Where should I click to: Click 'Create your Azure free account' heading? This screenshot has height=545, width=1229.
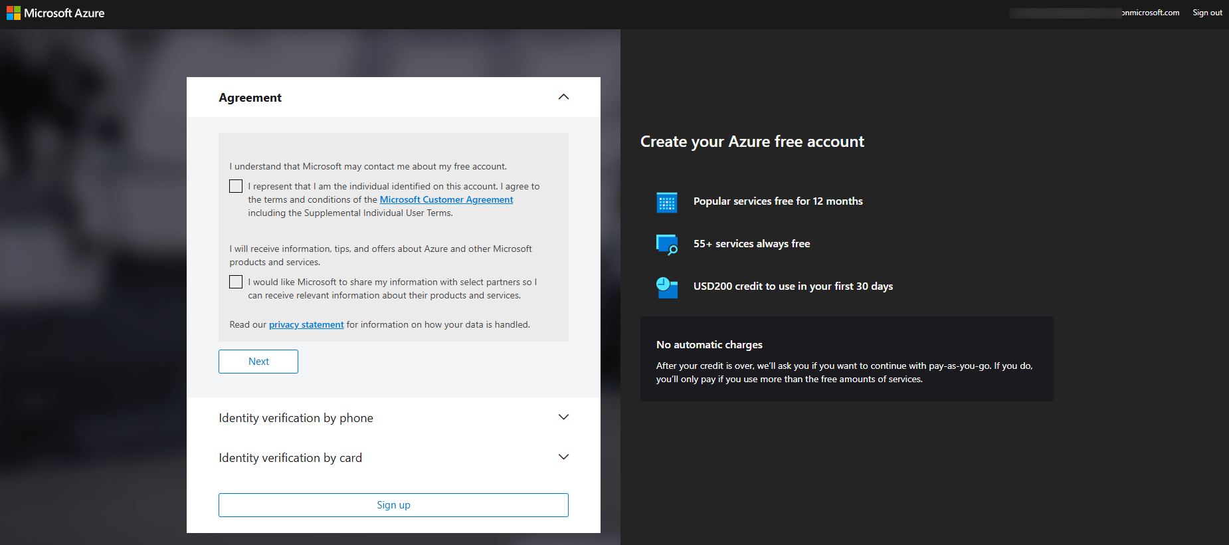(x=752, y=142)
